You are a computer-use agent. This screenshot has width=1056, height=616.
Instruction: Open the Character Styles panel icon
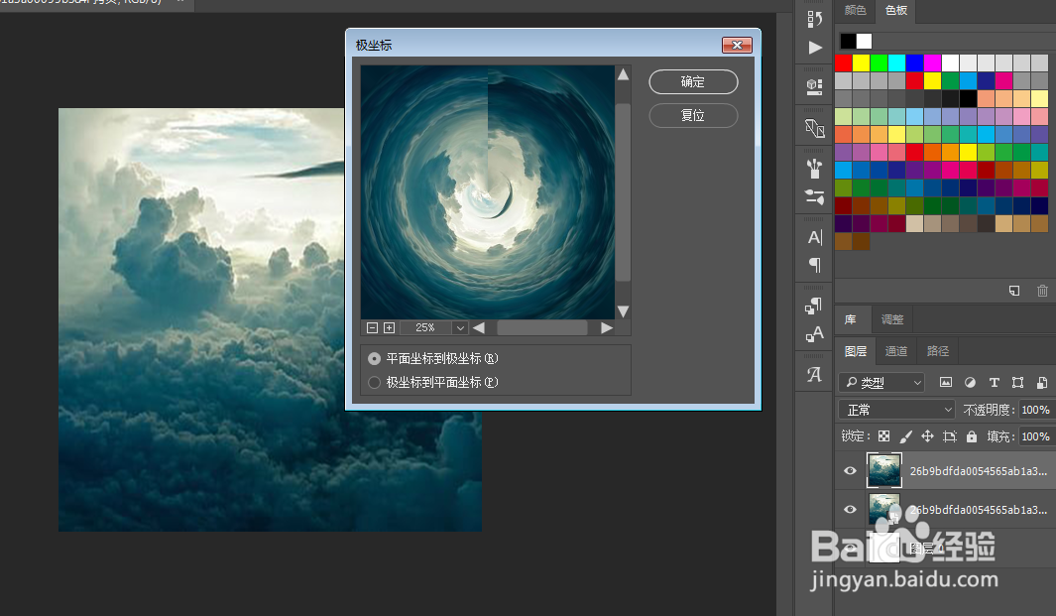[815, 333]
